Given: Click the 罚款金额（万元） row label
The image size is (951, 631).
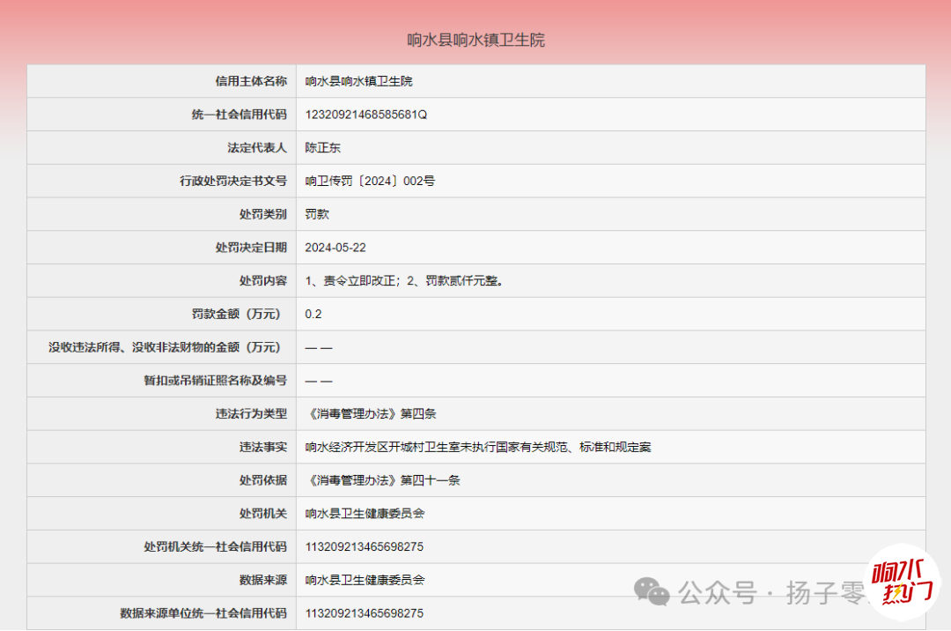Looking at the screenshot, I should pos(240,314).
